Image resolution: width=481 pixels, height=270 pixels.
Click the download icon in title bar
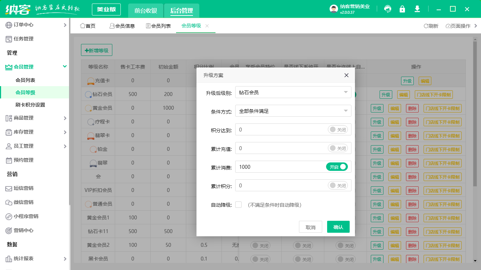point(417,9)
